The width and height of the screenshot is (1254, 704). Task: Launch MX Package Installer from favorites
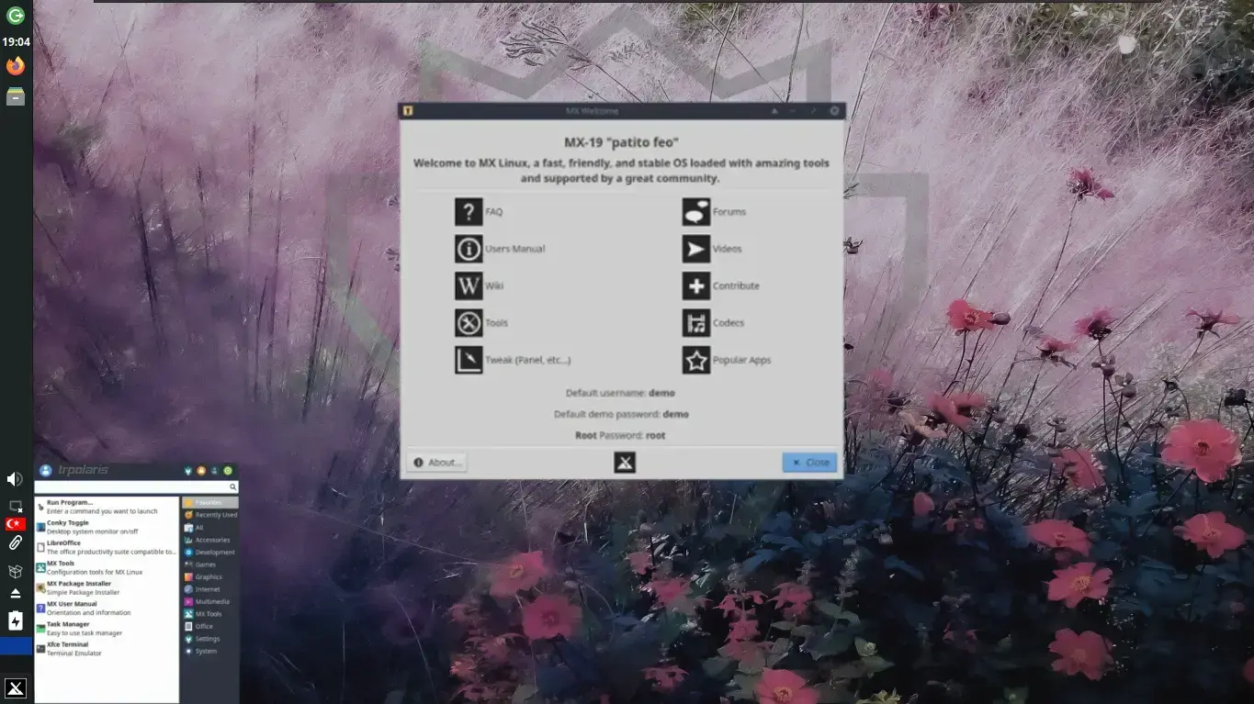click(x=107, y=587)
